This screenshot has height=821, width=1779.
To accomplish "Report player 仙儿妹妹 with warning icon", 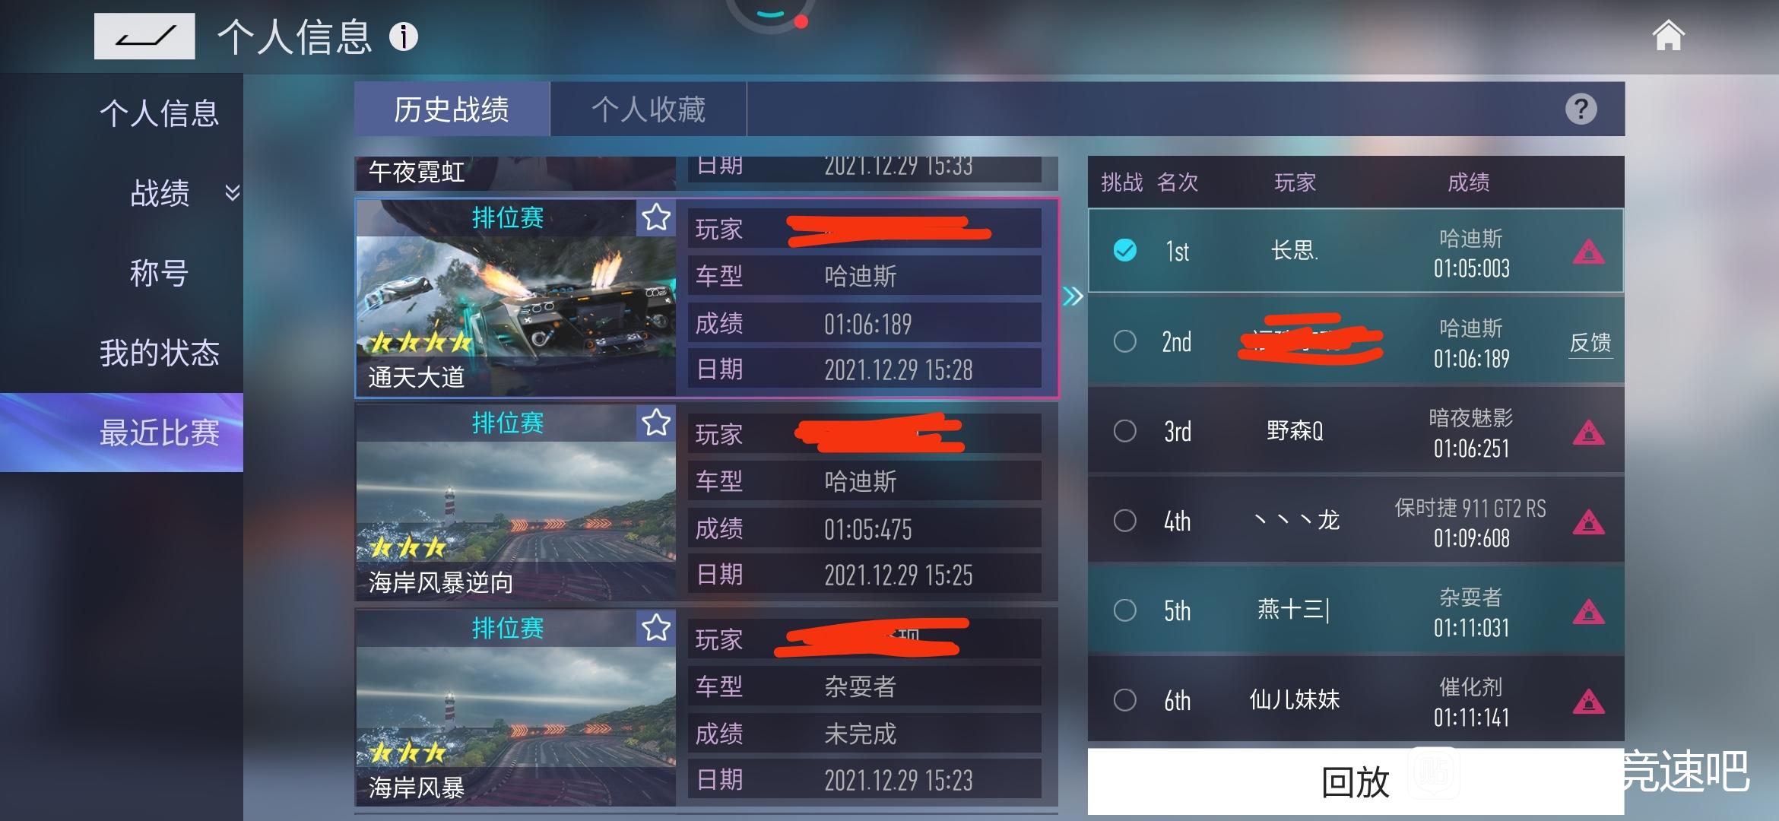I will [1588, 701].
